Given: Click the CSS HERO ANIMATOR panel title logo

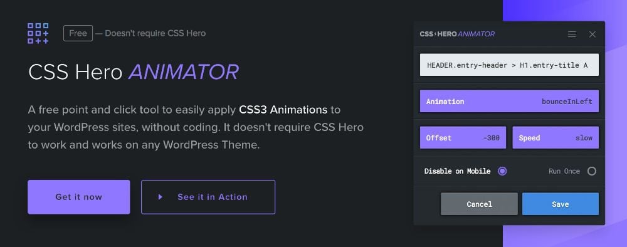Looking at the screenshot, I should click(457, 34).
